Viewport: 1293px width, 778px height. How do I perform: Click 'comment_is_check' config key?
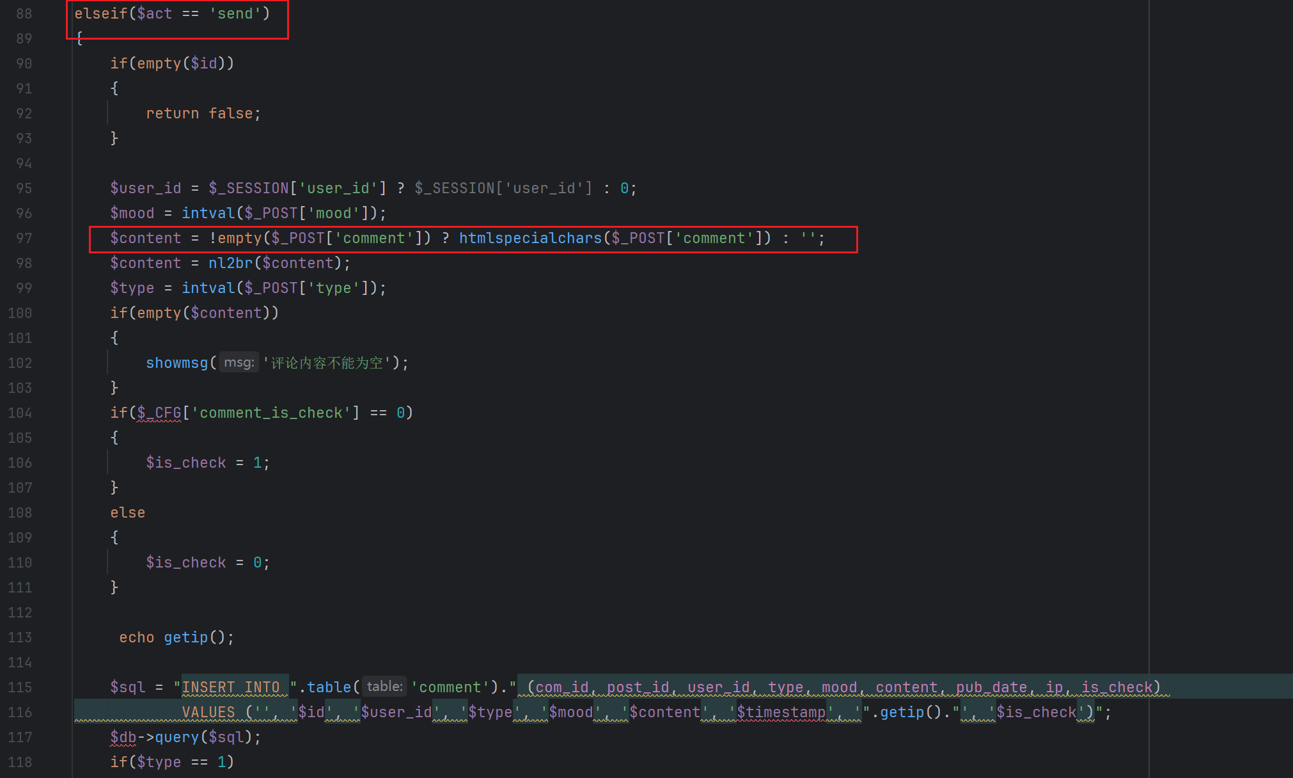(271, 413)
